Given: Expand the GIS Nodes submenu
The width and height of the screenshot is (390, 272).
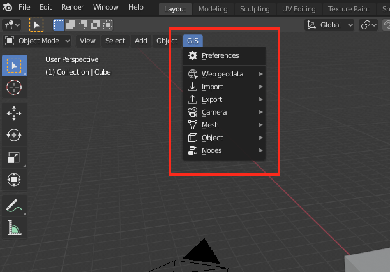Looking at the screenshot, I should 224,150.
